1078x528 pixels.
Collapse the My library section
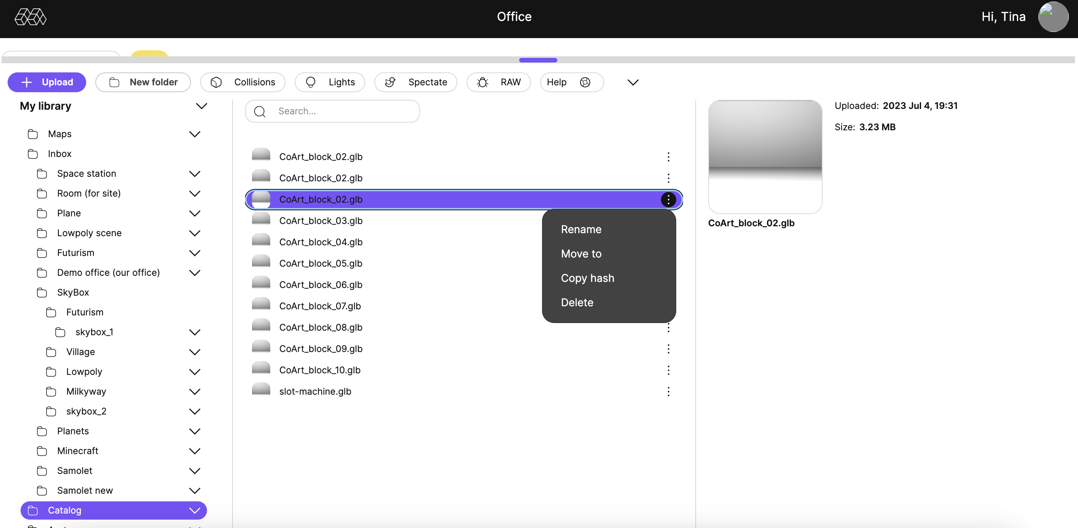(202, 106)
